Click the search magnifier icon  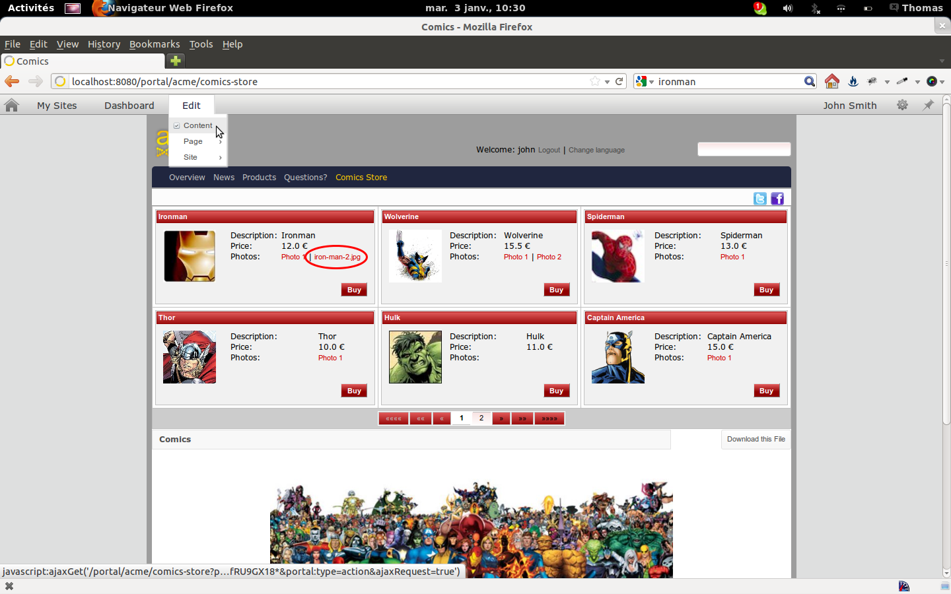coord(810,81)
